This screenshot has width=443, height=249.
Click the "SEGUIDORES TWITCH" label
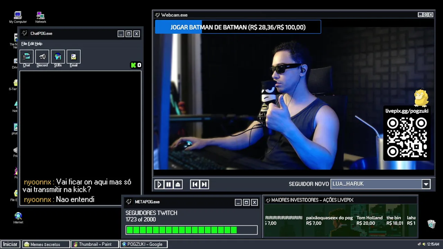pos(151,213)
